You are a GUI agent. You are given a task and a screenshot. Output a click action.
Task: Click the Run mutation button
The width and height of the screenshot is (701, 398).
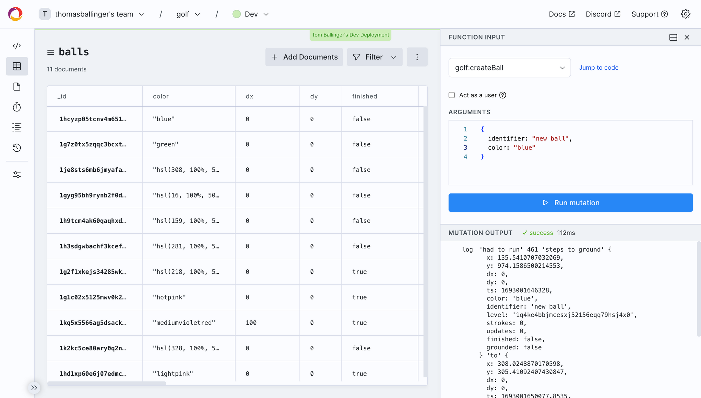[570, 203]
